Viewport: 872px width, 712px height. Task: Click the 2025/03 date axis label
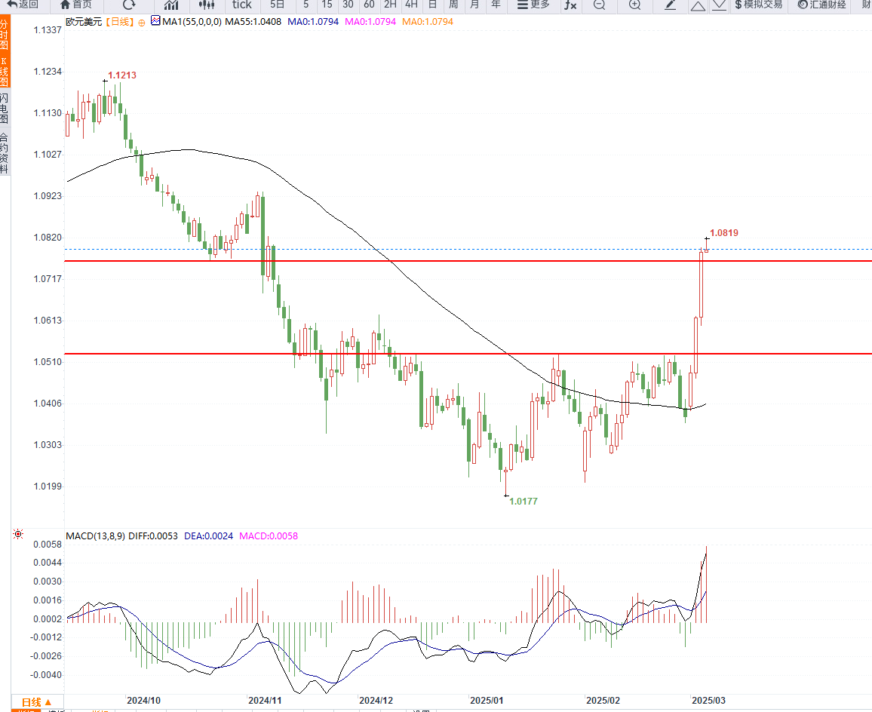click(x=708, y=701)
